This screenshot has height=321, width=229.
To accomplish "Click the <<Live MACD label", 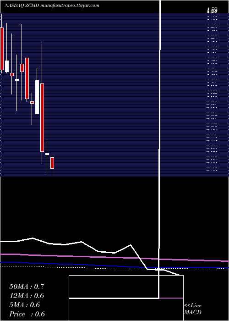I will coord(193,309).
